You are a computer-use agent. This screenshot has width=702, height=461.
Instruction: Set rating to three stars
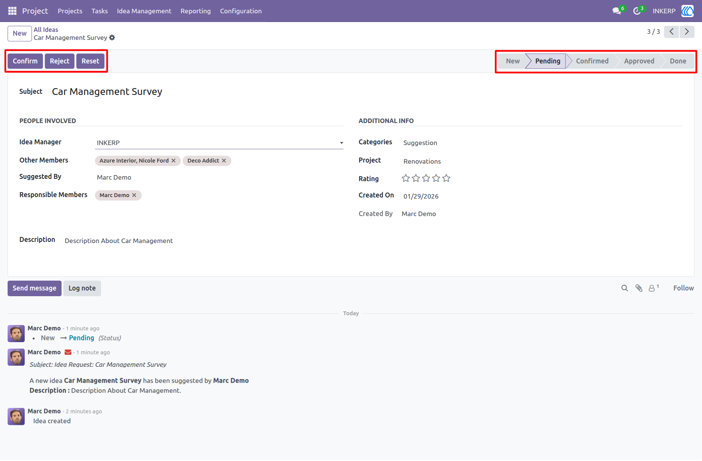click(x=426, y=178)
